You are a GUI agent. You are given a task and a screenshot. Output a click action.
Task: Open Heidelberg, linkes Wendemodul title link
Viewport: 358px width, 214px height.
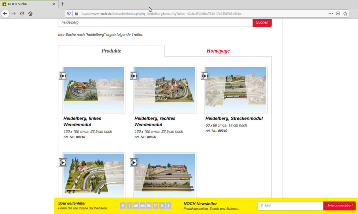tap(82, 121)
